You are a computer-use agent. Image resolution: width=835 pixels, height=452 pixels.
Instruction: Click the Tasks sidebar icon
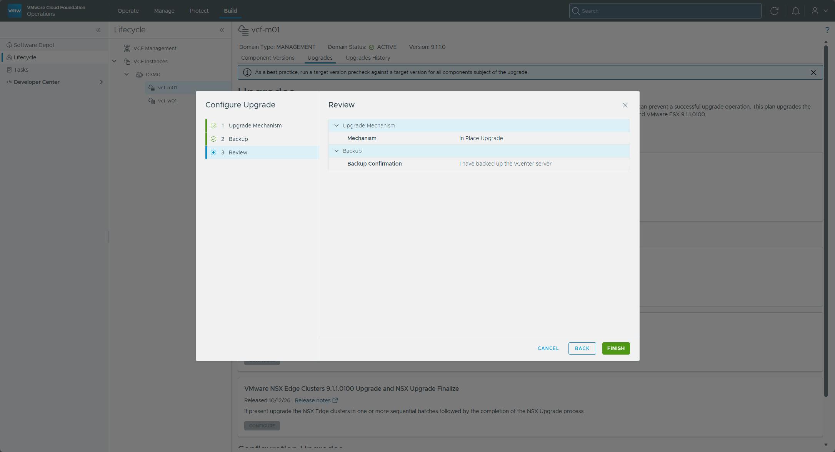pos(9,70)
